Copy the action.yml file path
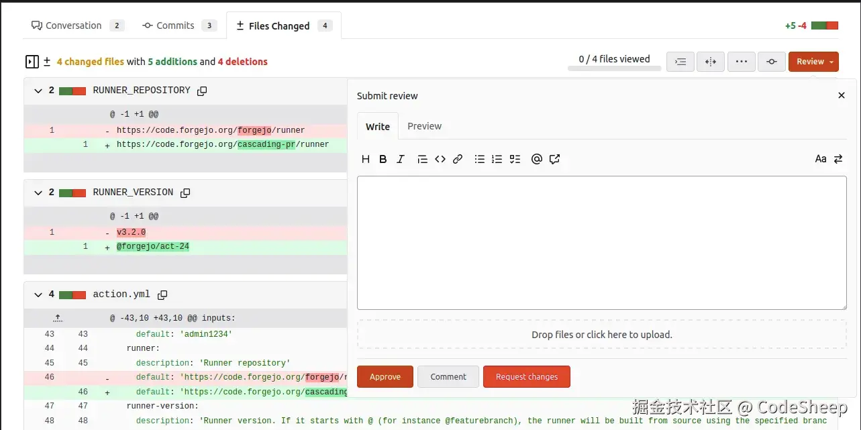This screenshot has width=861, height=430. 162,294
